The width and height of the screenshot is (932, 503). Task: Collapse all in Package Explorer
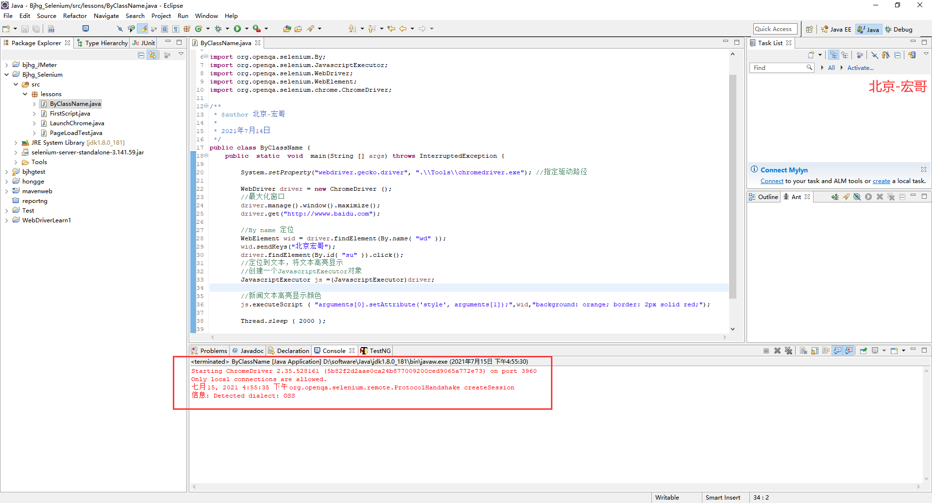[141, 55]
